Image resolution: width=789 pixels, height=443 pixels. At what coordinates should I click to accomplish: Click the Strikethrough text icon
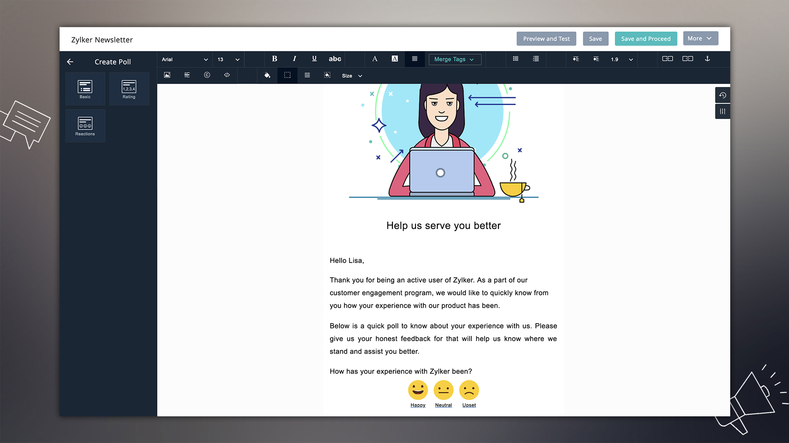[x=335, y=59]
